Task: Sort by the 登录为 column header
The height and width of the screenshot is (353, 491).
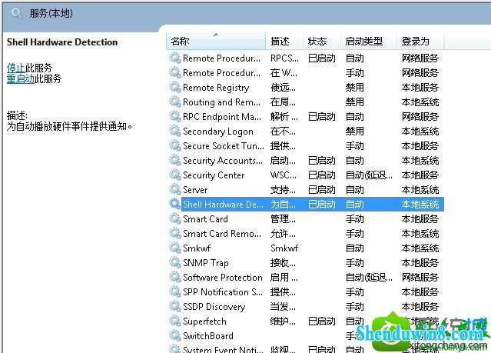Action: click(x=420, y=41)
